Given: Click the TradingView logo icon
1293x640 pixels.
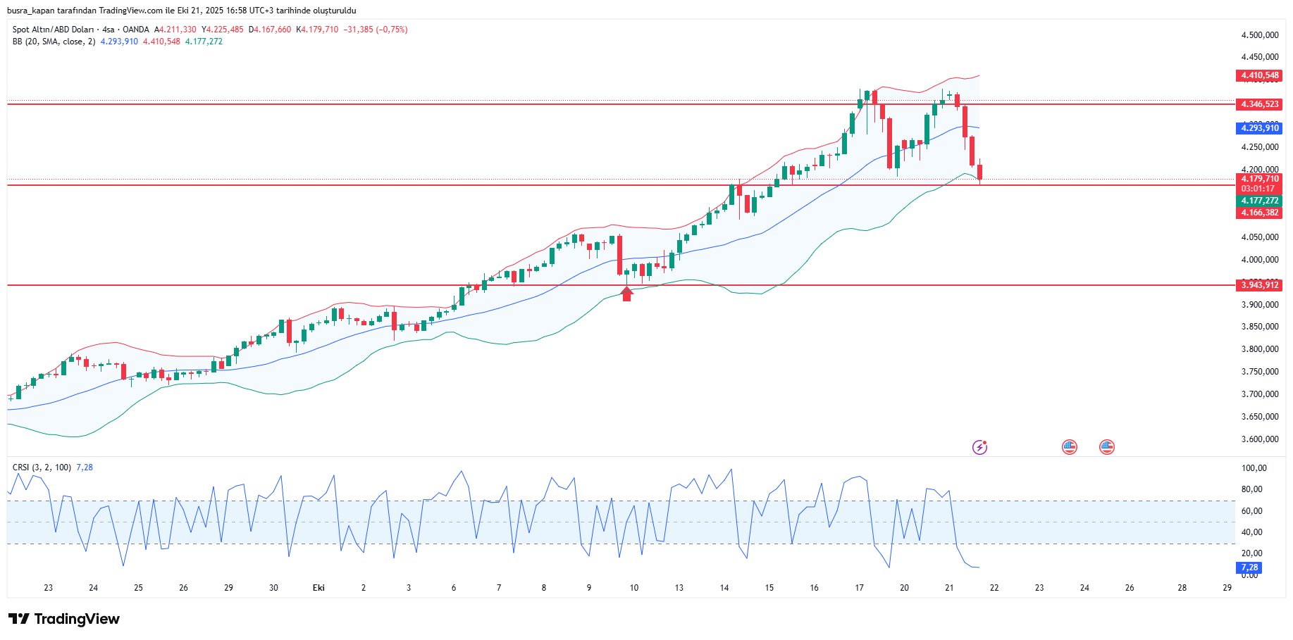Looking at the screenshot, I should 19,619.
